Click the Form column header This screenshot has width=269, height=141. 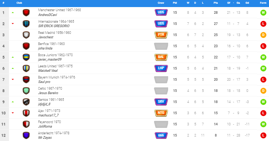click(263, 3)
